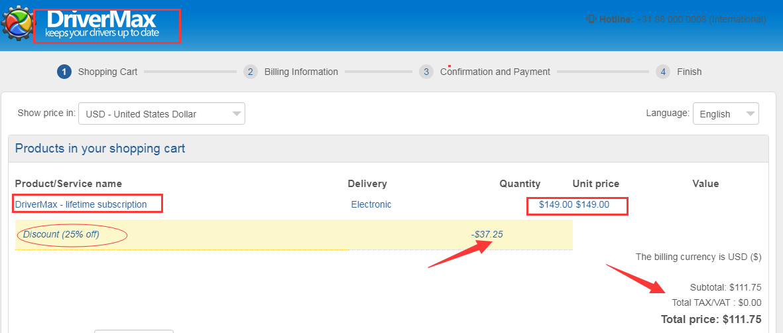Select step 3 Confirmation and Payment circle

[x=426, y=72]
